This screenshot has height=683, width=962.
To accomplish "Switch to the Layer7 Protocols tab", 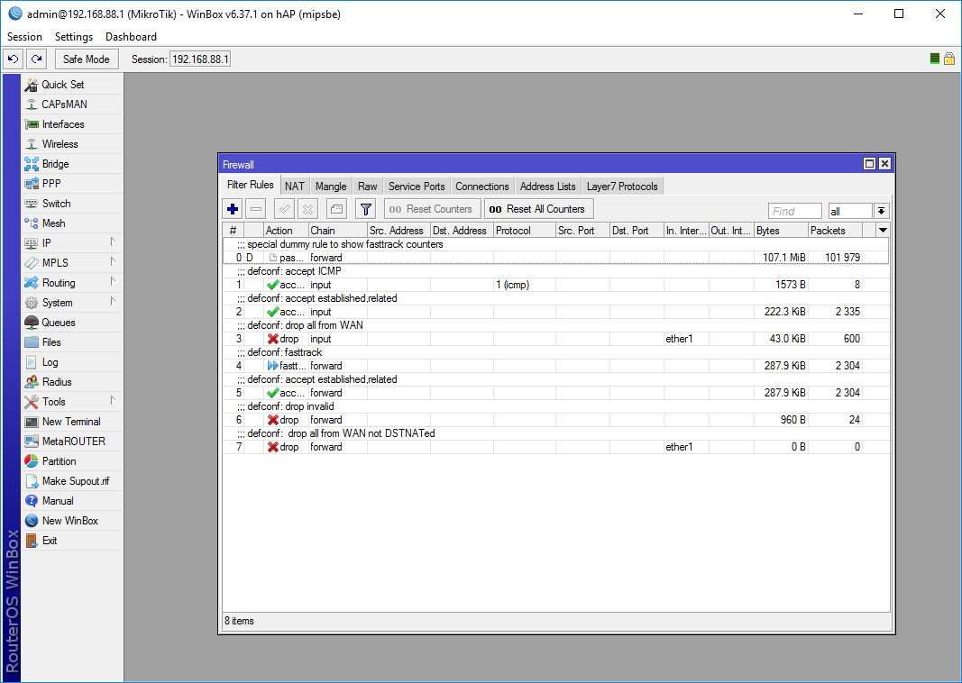I will [622, 187].
